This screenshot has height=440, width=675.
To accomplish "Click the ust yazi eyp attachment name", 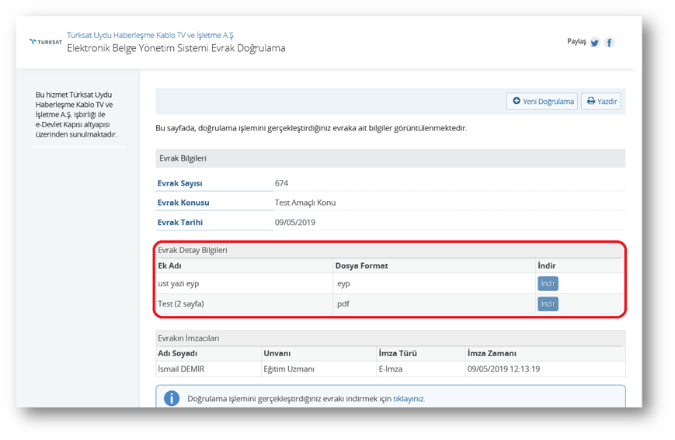I will [178, 283].
